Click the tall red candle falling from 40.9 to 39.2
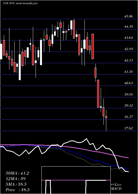The image size is (138, 194). tap(98, 94)
